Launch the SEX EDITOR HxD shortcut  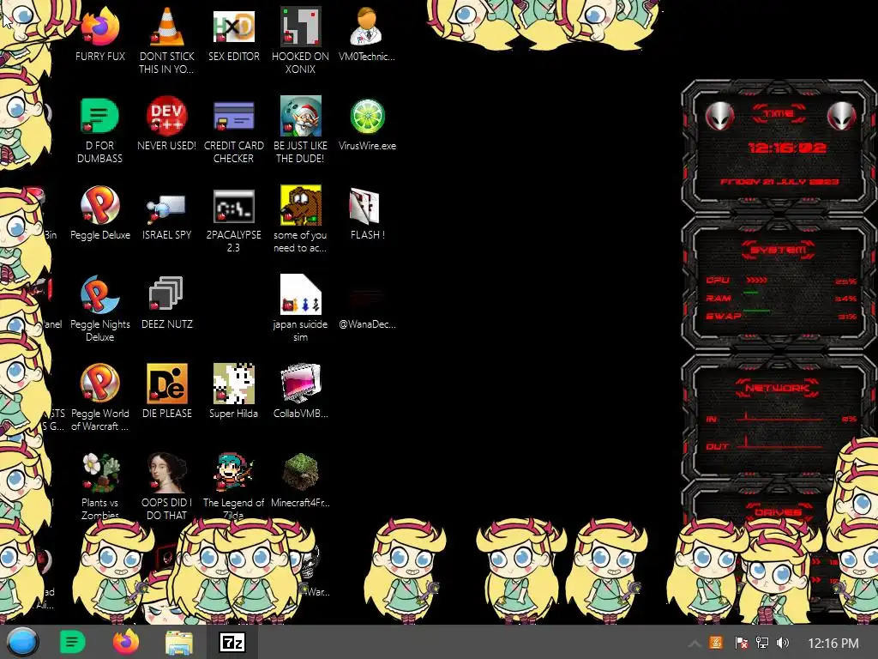pos(234,27)
